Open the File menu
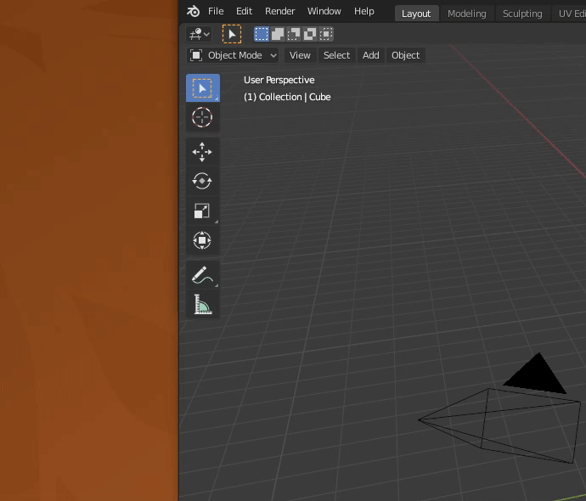586x501 pixels. 216,11
